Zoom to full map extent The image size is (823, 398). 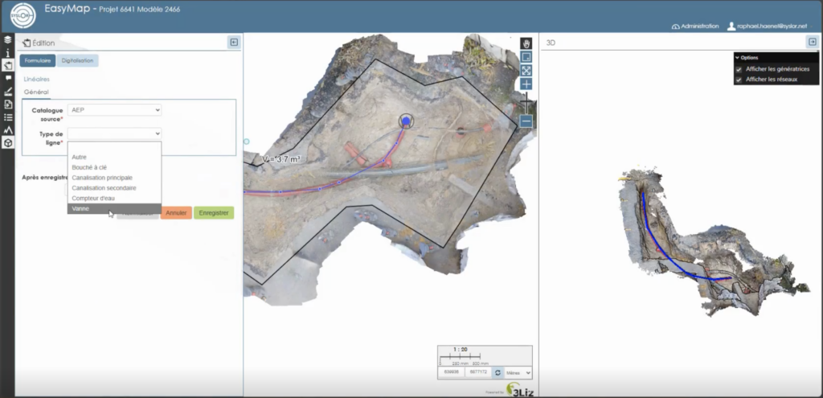[x=526, y=70]
